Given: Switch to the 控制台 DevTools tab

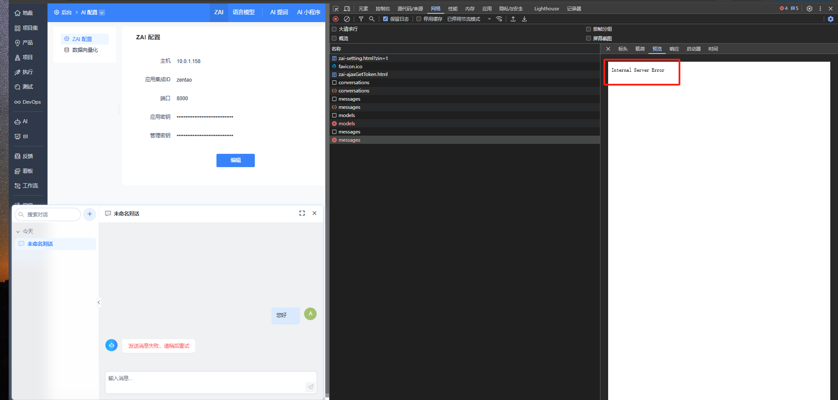Looking at the screenshot, I should (383, 9).
